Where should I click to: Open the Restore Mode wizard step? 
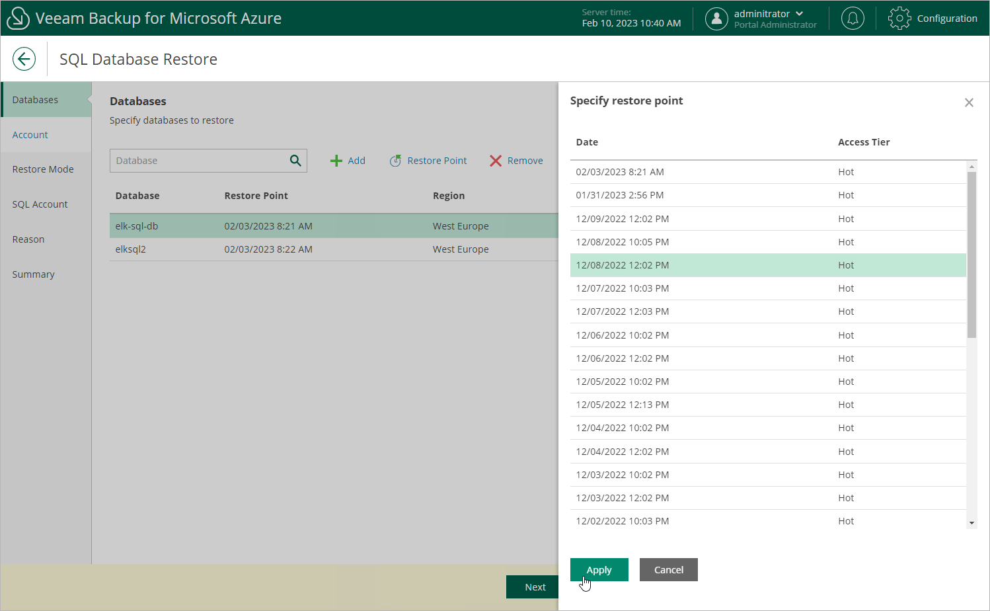[46, 169]
